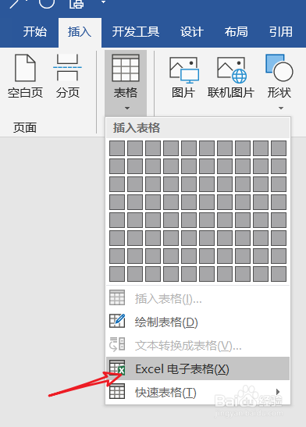This screenshot has height=427, width=306.
Task: Go to the 引用 (References) tab
Action: click(x=281, y=32)
